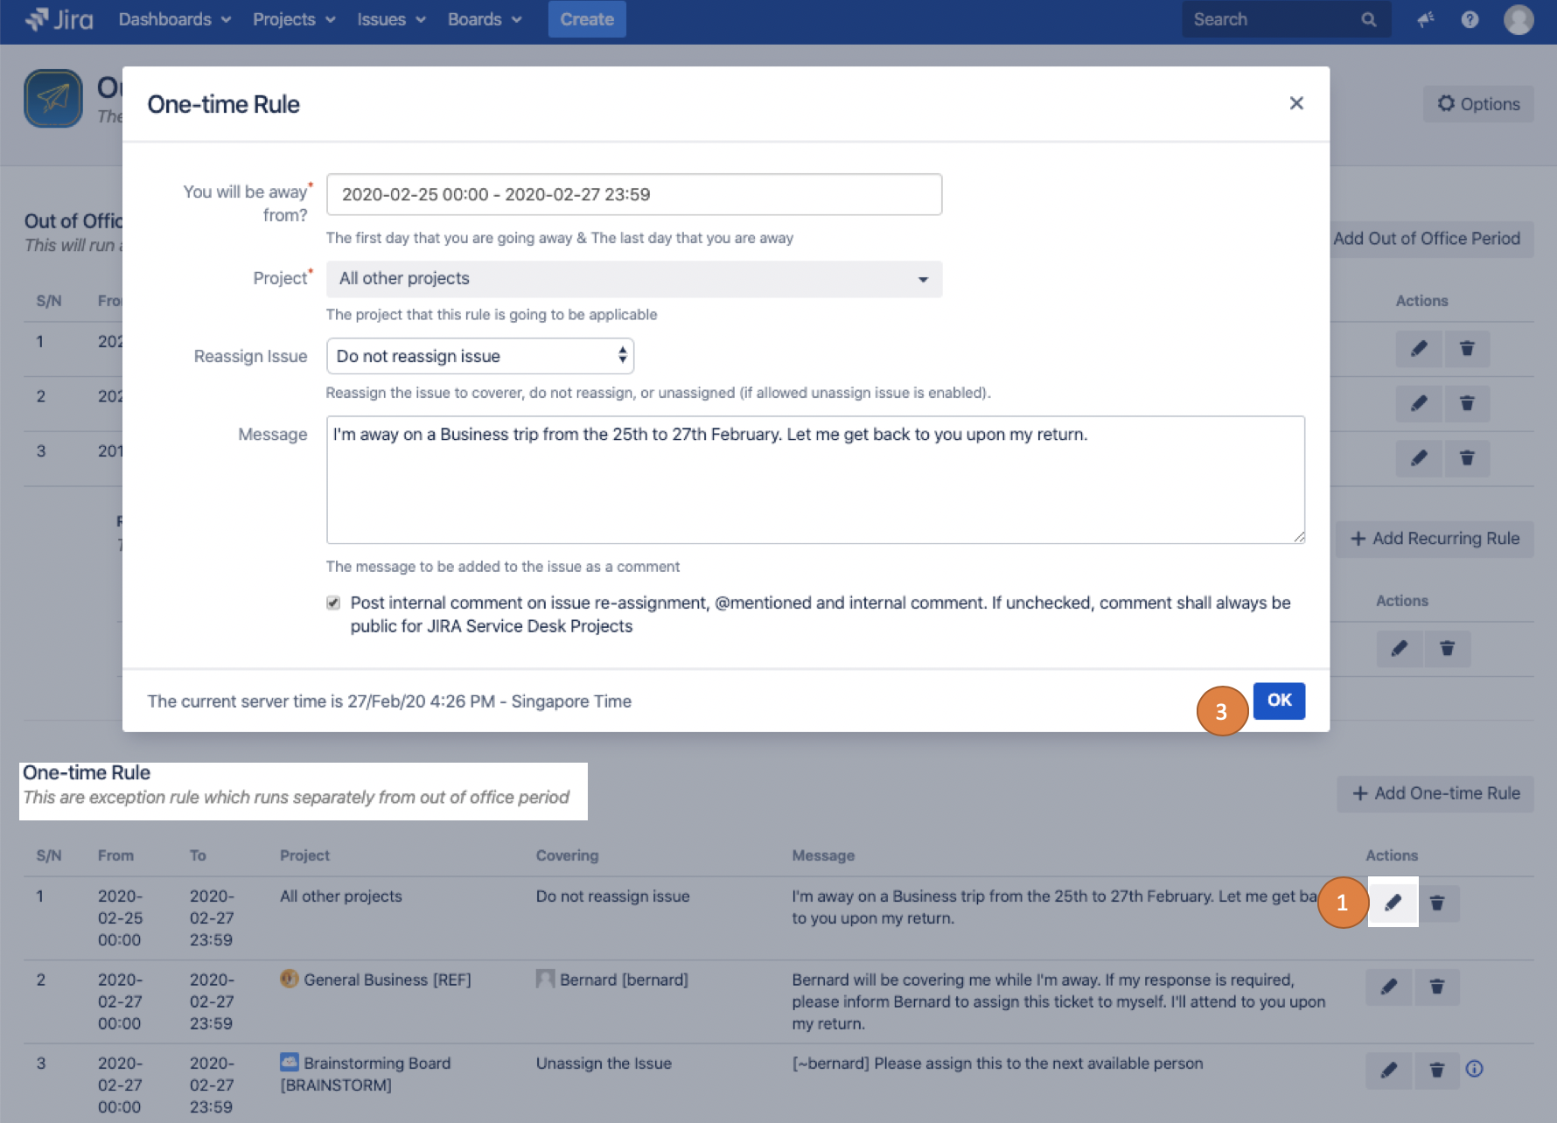
Task: Click the Create button
Action: click(586, 19)
